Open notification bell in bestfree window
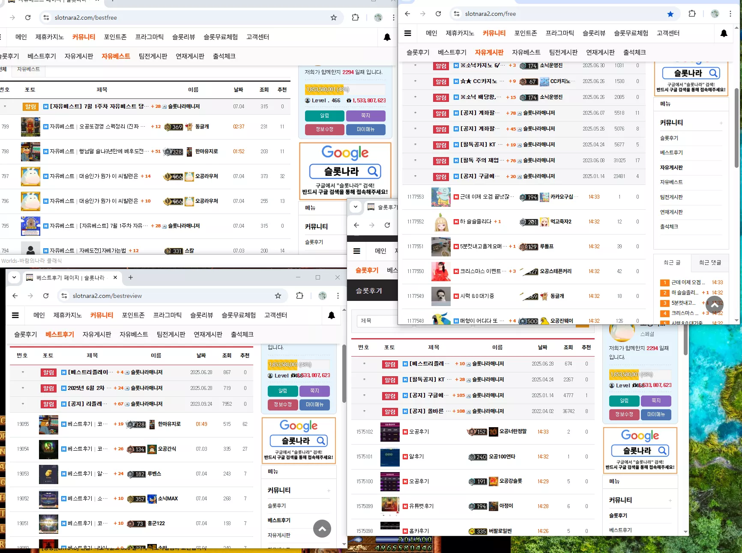This screenshot has height=553, width=742. [387, 37]
